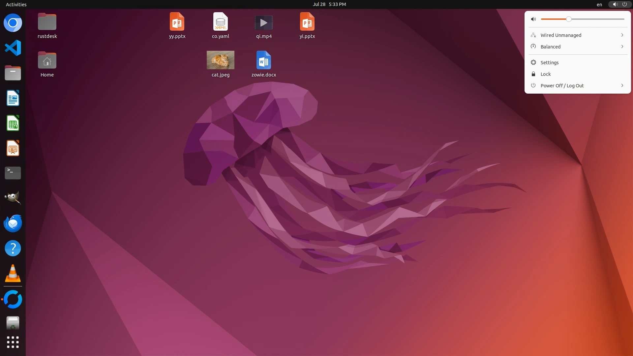
Task: Select the cat.jpeg thumbnail on desktop
Action: click(x=220, y=60)
